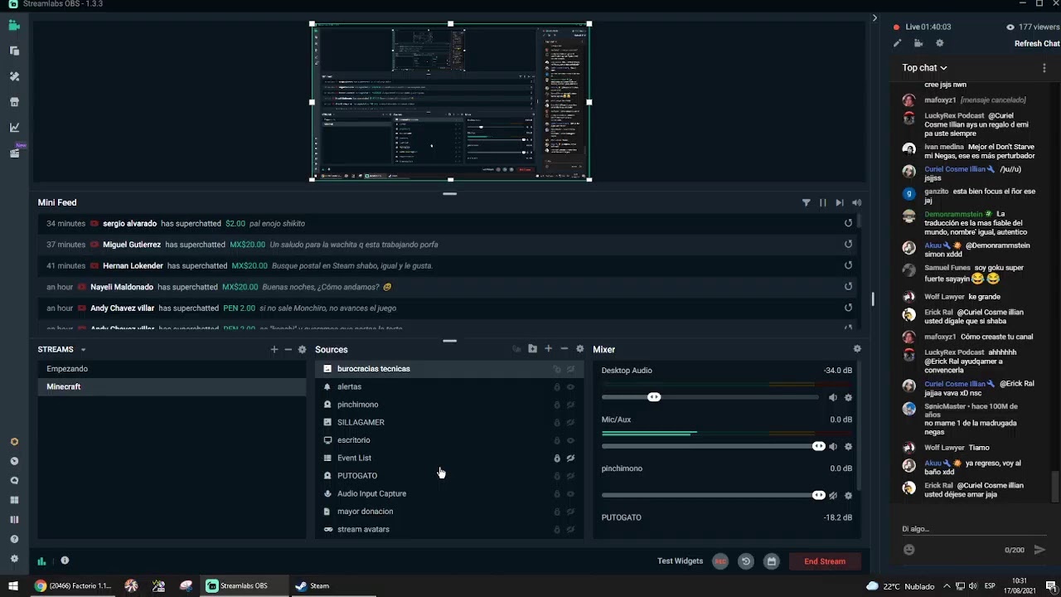Mute alerts via Mini Feed speaker icon
This screenshot has width=1061, height=597.
856,202
